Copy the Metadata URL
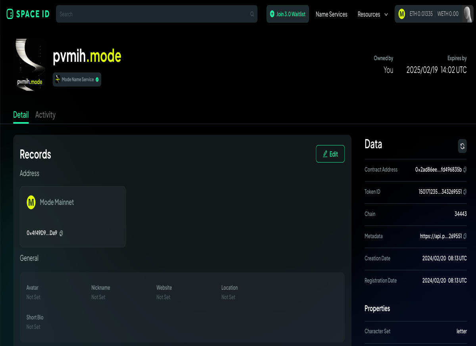 pos(465,236)
